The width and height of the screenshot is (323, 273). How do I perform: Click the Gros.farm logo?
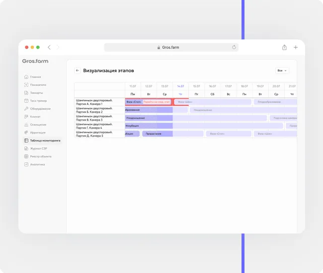pyautogui.click(x=35, y=61)
